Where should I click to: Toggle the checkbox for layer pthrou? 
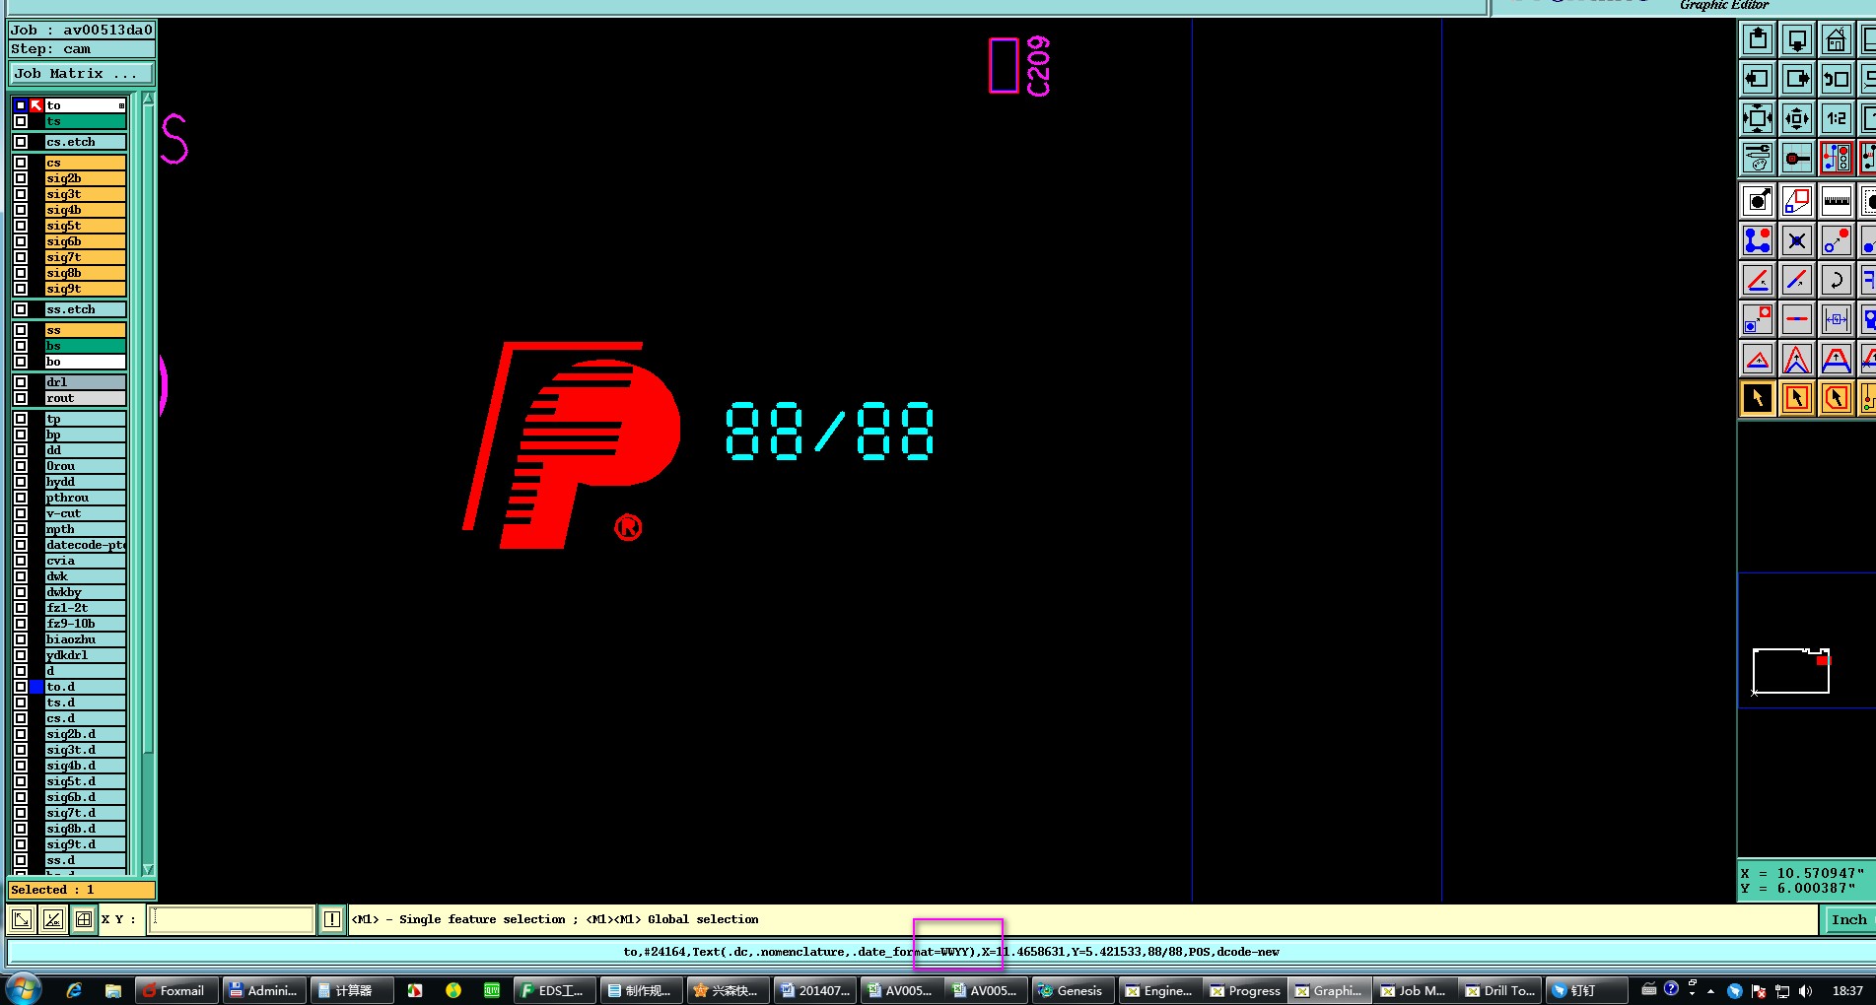pyautogui.click(x=21, y=498)
